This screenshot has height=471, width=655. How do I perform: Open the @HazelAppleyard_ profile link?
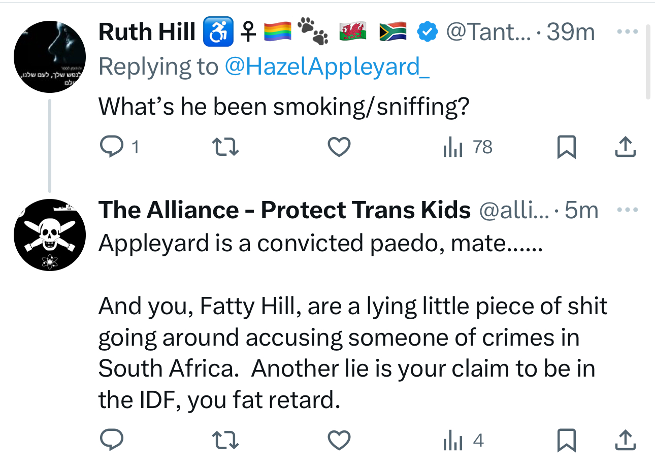point(326,66)
